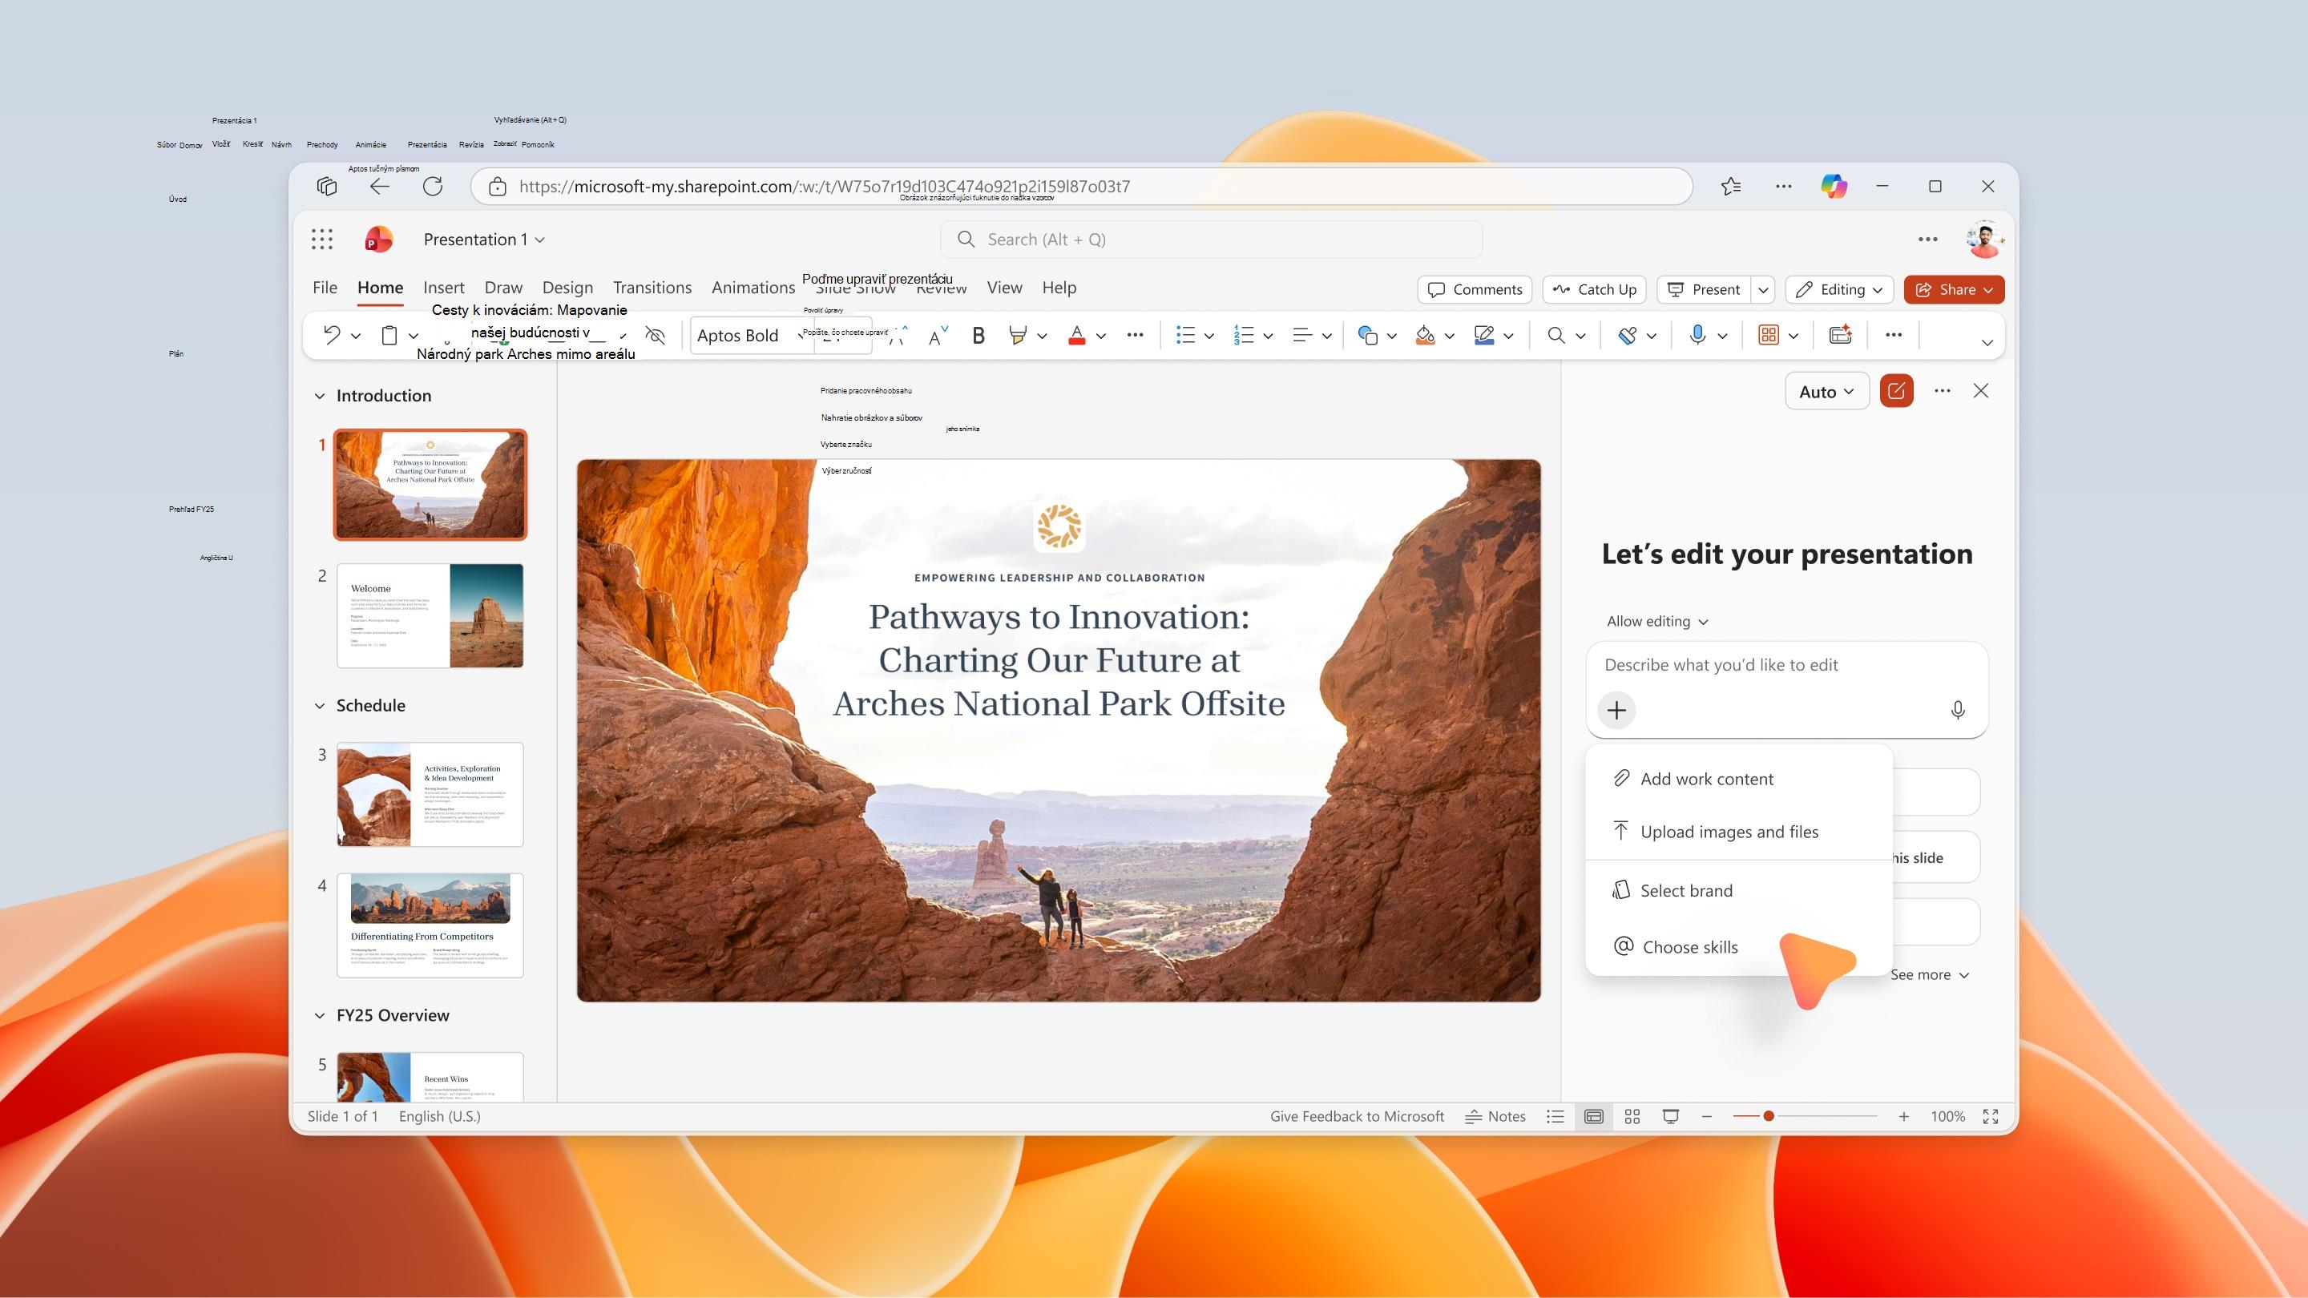The width and height of the screenshot is (2308, 1298).
Task: Click the Search (Alt + Q) box
Action: pos(1212,240)
